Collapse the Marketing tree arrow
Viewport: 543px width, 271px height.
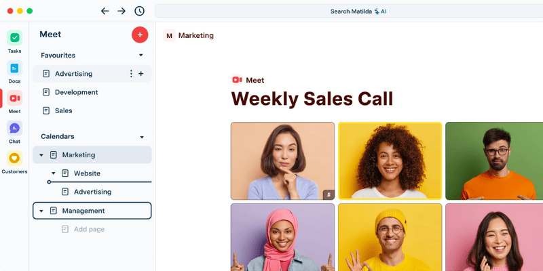41,155
